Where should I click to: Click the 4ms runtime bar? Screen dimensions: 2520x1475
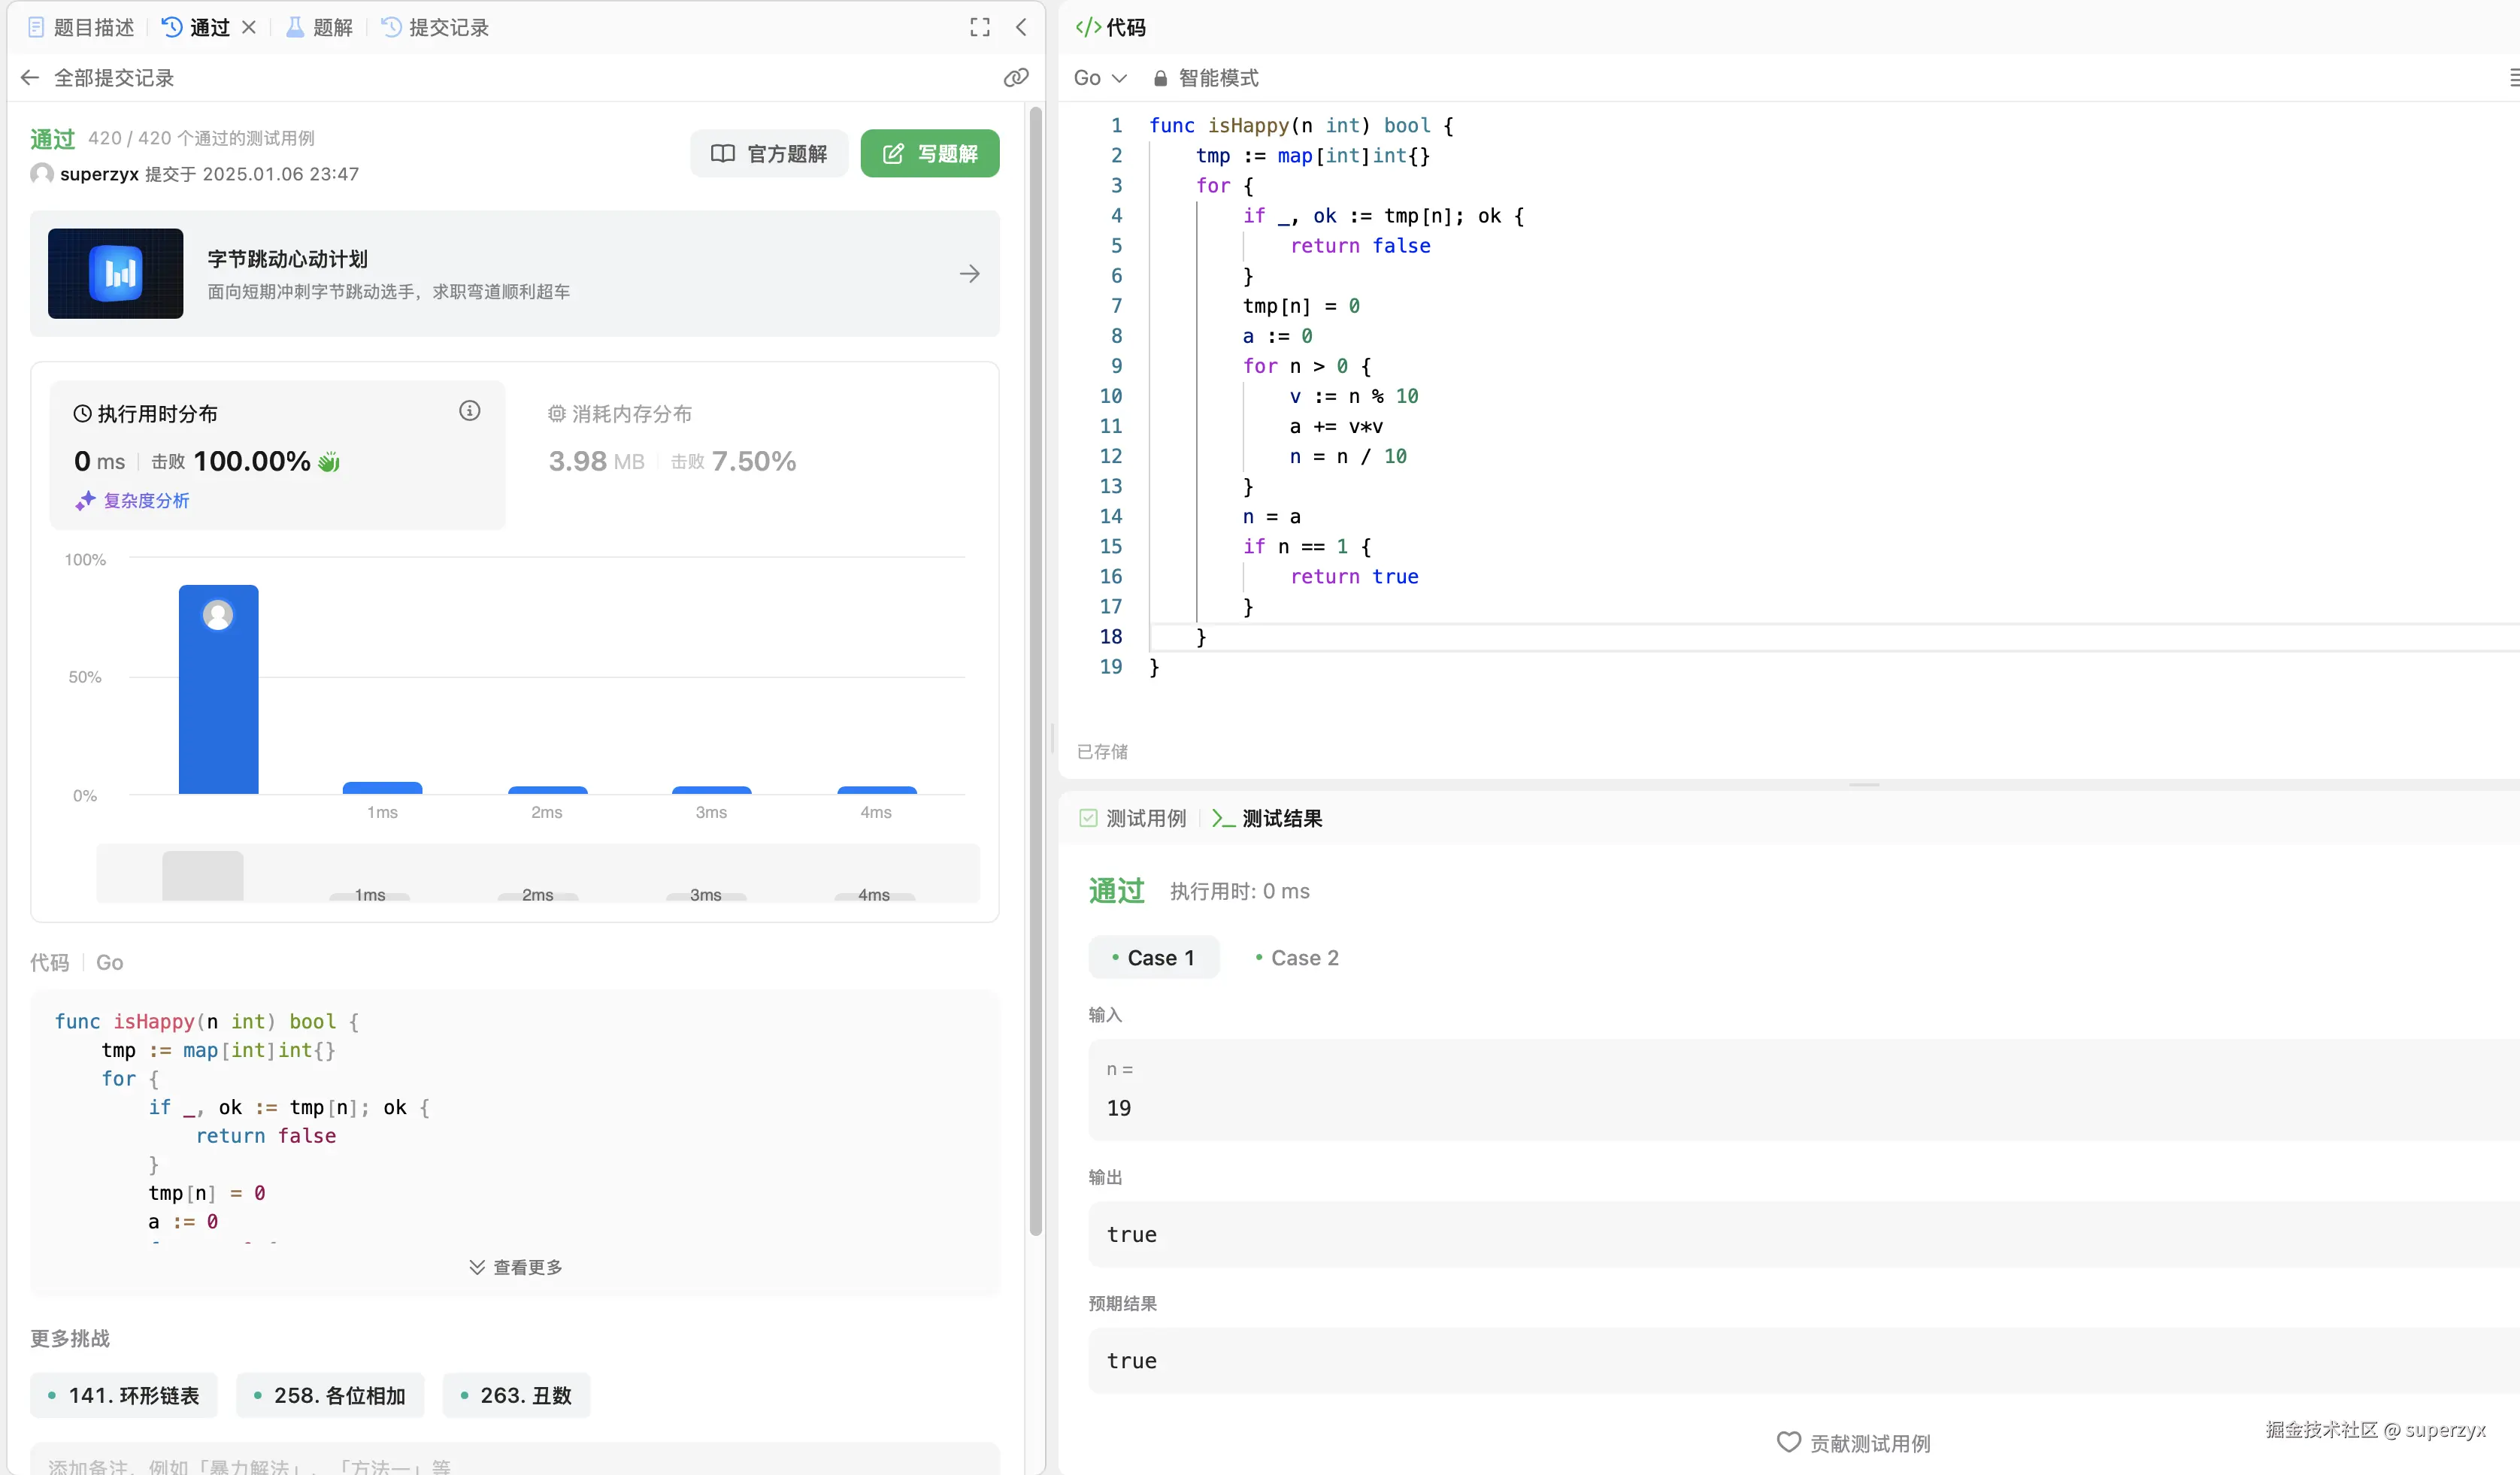pos(876,790)
